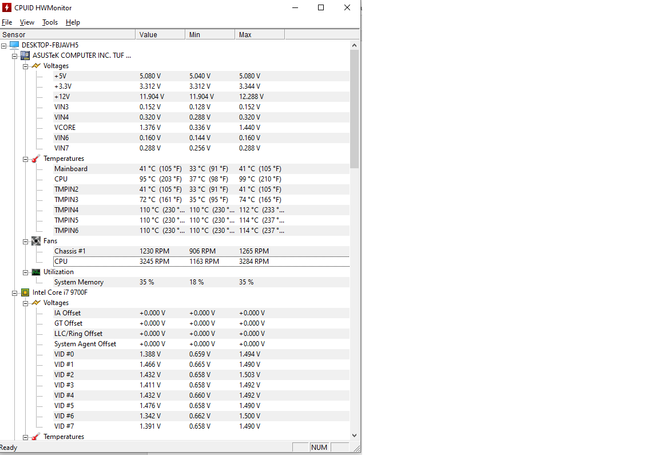
Task: Click the scrollbar up arrow
Action: coord(354,45)
